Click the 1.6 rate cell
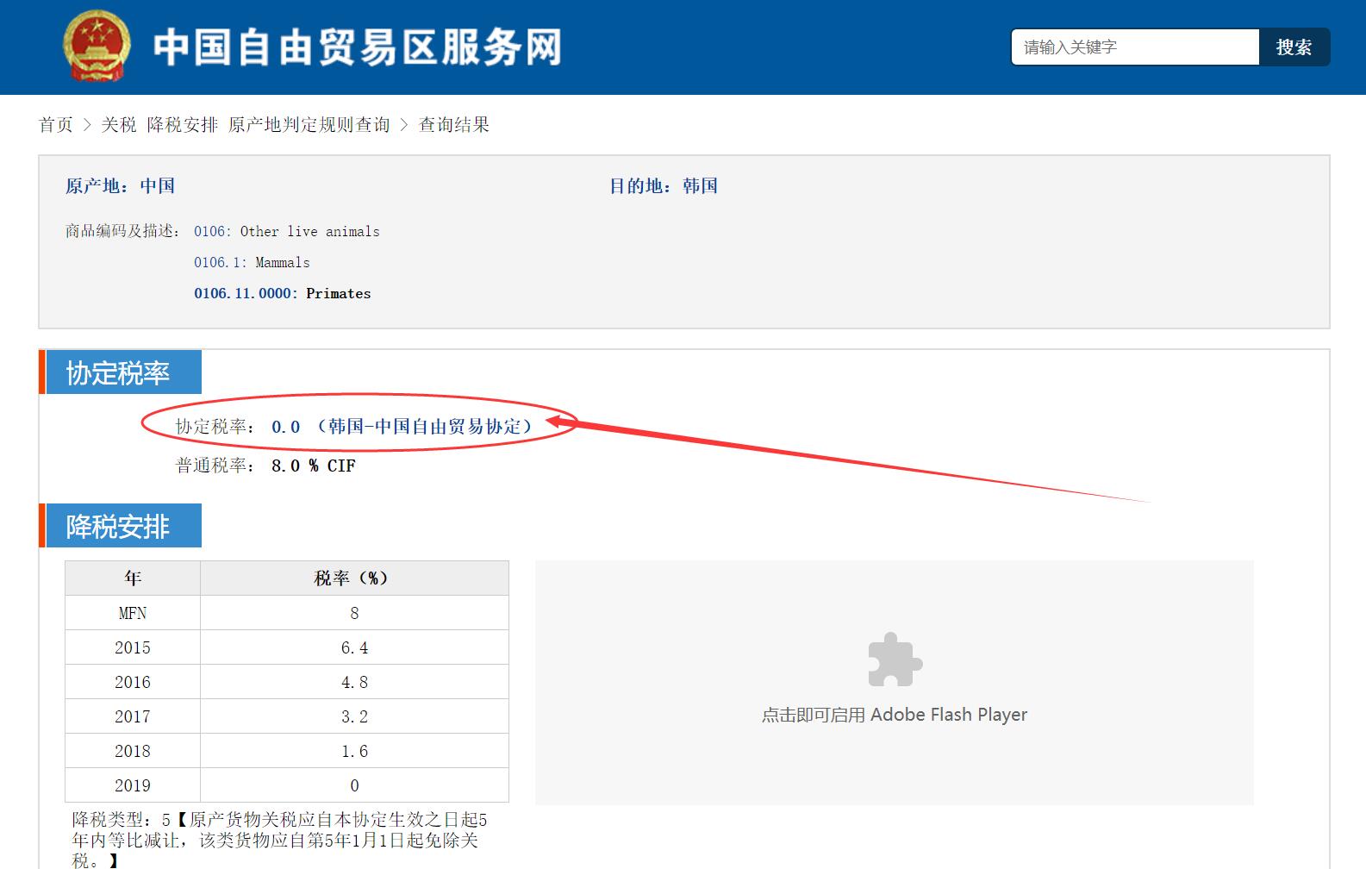 pos(354,751)
